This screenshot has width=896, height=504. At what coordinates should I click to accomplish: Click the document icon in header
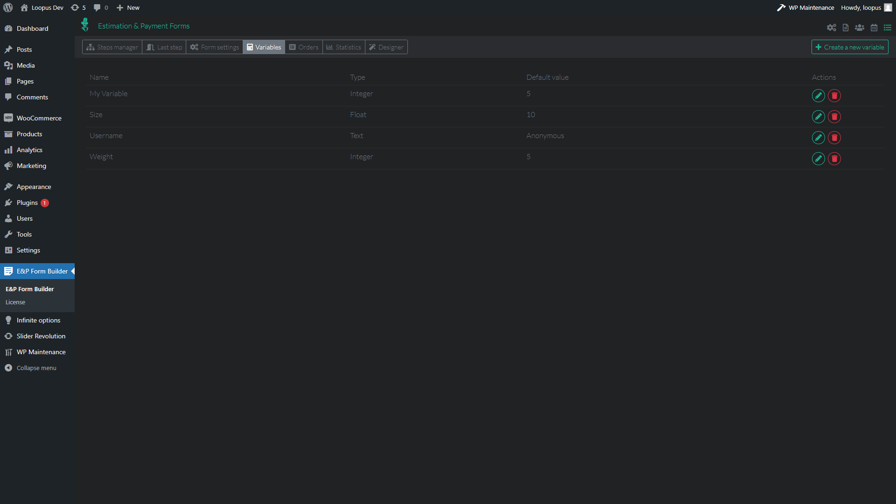click(x=845, y=28)
